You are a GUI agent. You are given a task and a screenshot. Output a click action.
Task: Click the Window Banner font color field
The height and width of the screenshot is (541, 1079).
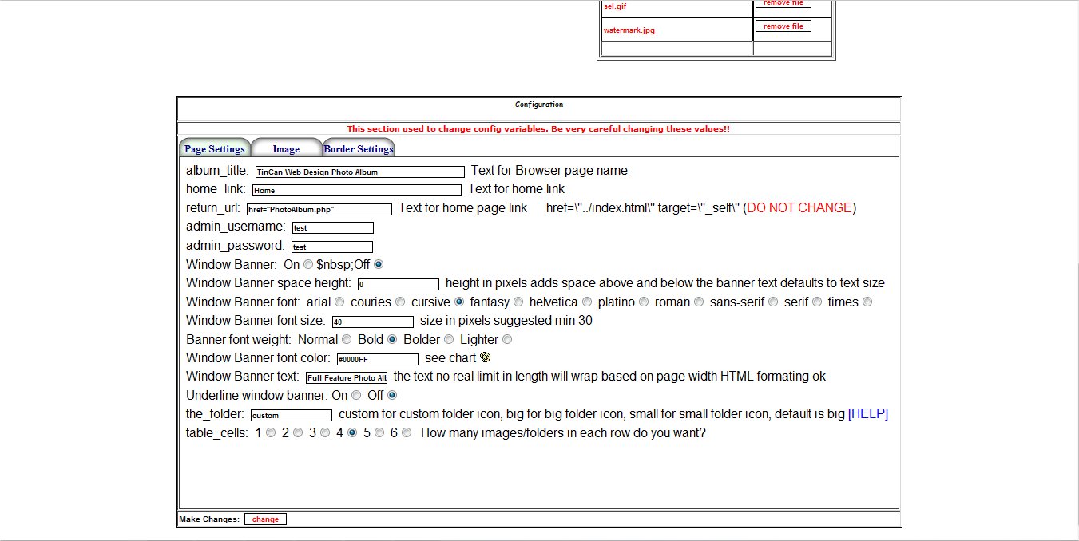coord(377,359)
